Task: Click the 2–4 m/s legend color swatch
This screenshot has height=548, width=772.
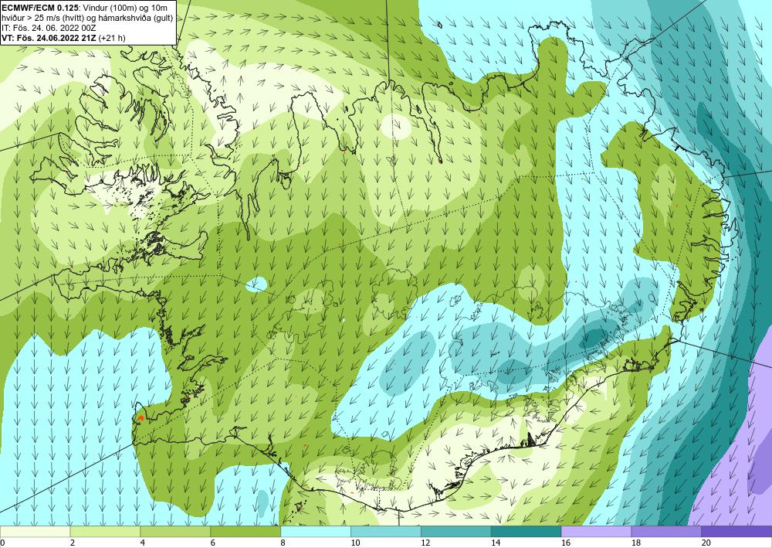Action: click(x=105, y=531)
